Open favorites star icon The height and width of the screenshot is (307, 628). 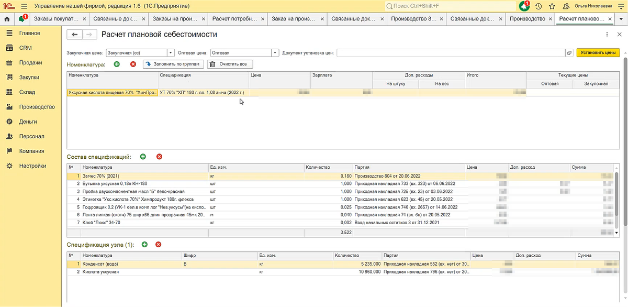552,6
